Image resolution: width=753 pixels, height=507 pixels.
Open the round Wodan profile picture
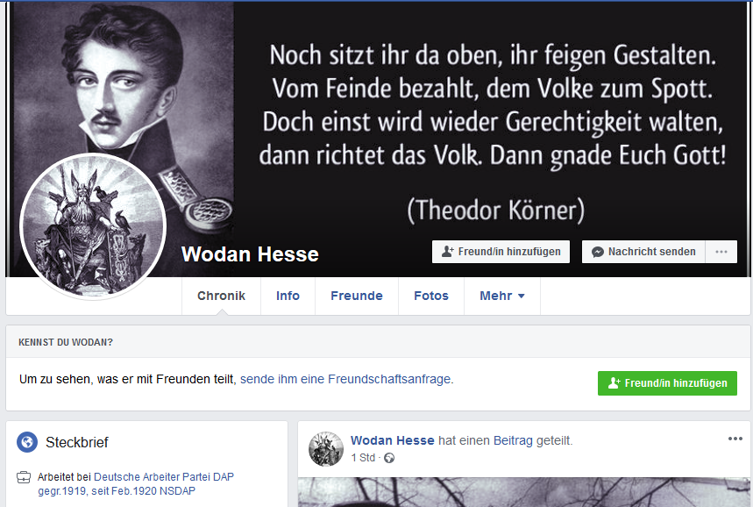click(x=93, y=226)
